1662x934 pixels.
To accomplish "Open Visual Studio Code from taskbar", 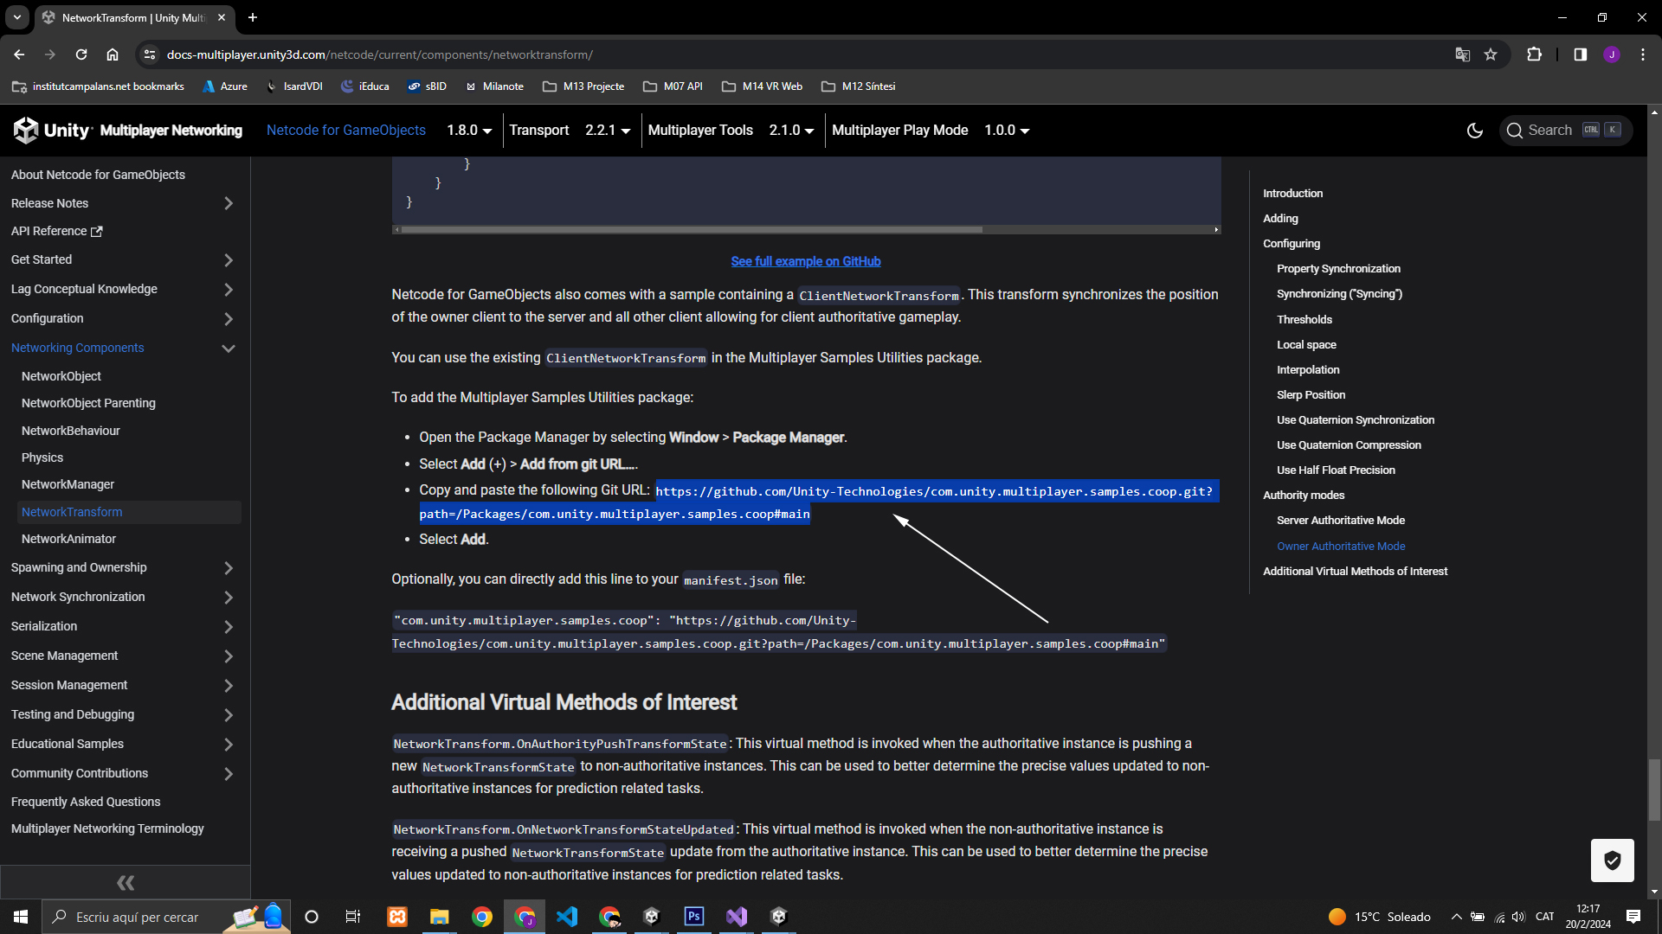I will point(567,917).
